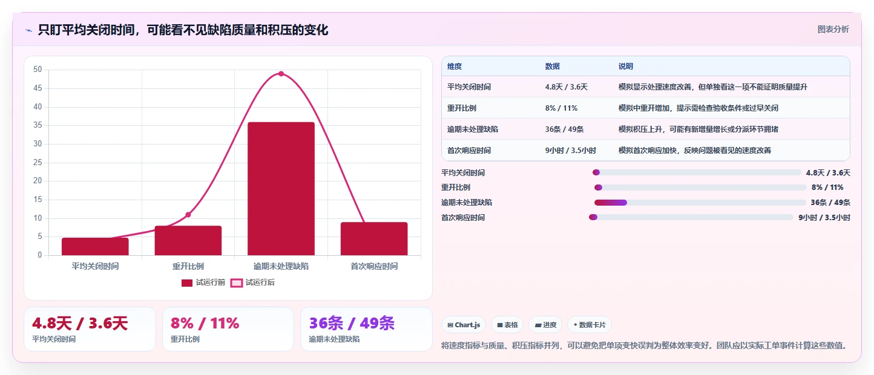Image resolution: width=874 pixels, height=375 pixels.
Task: Toggle the 试运行前 legend swatch
Action: pos(187,282)
